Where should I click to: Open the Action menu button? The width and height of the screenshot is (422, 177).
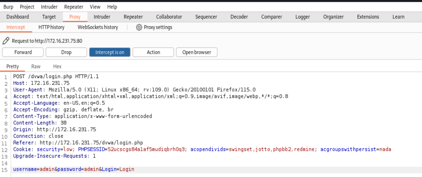point(154,52)
